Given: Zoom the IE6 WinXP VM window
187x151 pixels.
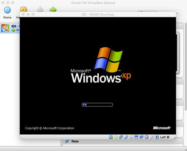Looking at the screenshot, I should pos(33,14).
